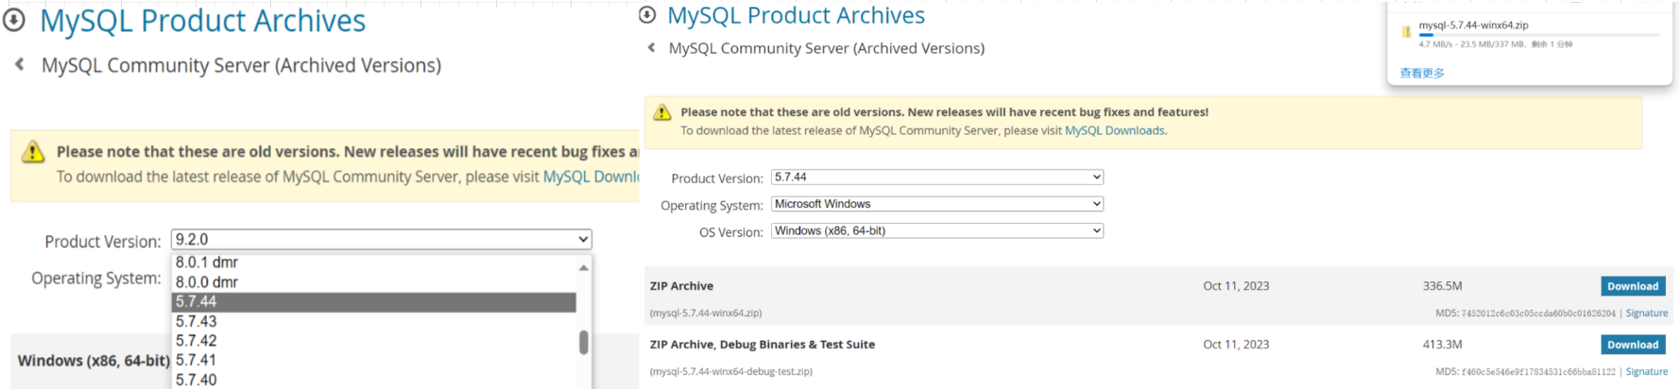Click the download circle icon beside right heading

click(x=647, y=15)
